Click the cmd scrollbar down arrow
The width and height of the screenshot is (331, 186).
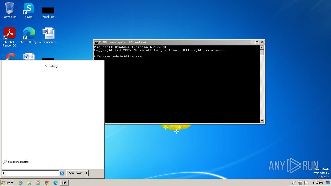(x=262, y=121)
